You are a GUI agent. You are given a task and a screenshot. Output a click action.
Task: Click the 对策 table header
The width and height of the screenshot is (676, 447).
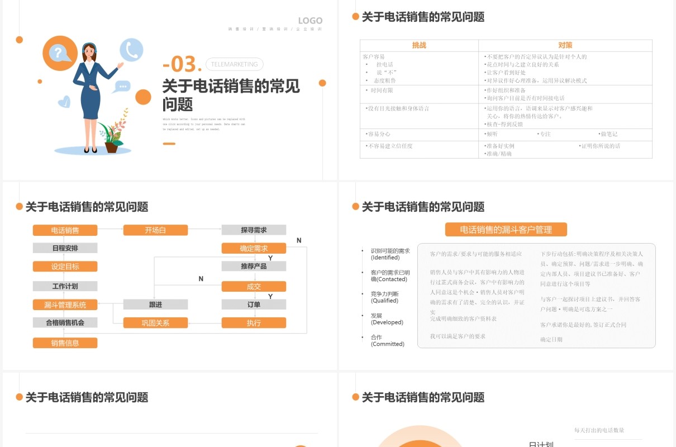(x=565, y=45)
